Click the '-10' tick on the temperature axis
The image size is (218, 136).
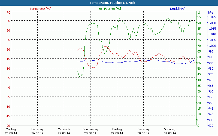8,107
